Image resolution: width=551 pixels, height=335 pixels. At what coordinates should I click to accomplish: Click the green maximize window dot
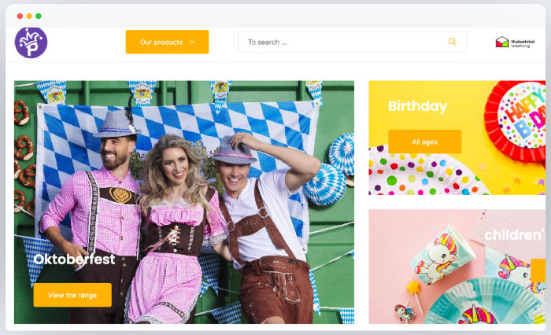39,16
